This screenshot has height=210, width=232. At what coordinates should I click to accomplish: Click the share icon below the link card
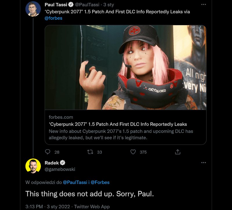(x=178, y=152)
